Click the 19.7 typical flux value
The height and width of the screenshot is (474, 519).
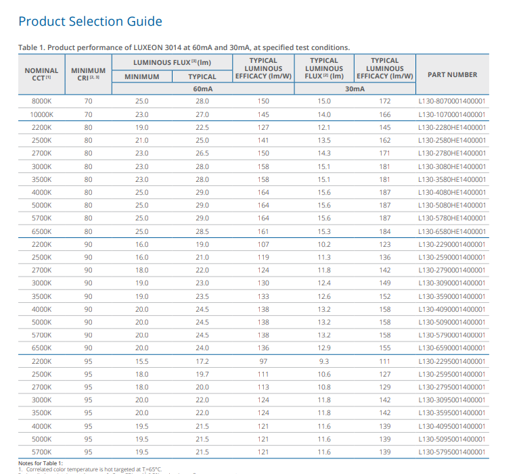(202, 375)
